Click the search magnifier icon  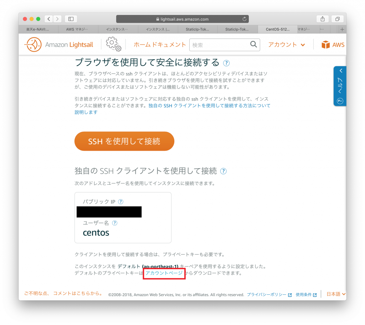coord(253,44)
